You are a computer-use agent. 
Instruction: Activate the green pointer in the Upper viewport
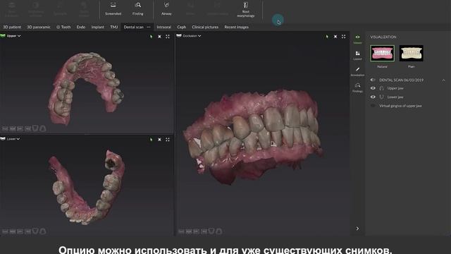(152, 37)
